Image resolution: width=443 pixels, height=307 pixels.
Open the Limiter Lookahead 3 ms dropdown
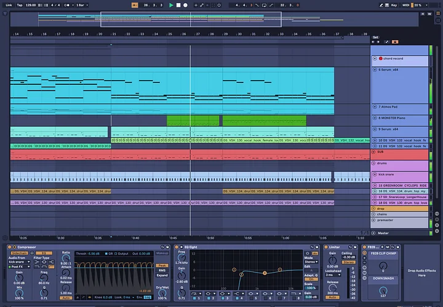coord(333,275)
